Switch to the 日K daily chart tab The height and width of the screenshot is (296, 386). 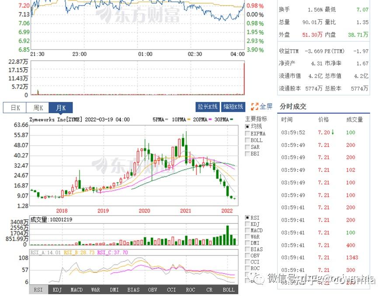point(14,107)
